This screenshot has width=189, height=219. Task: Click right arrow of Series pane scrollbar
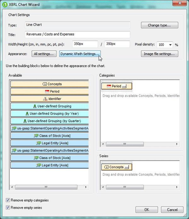coord(177,187)
